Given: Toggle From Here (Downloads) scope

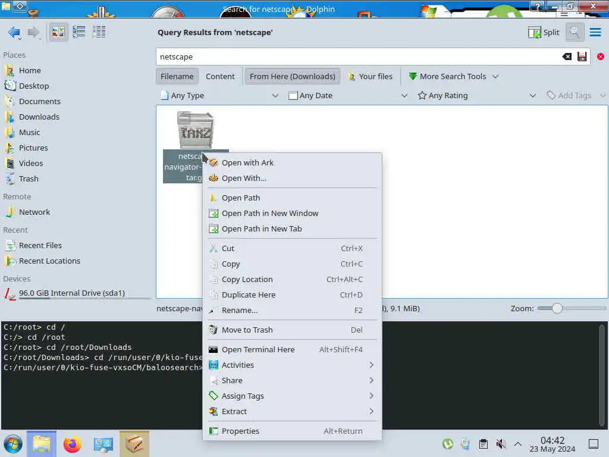Looking at the screenshot, I should (293, 77).
